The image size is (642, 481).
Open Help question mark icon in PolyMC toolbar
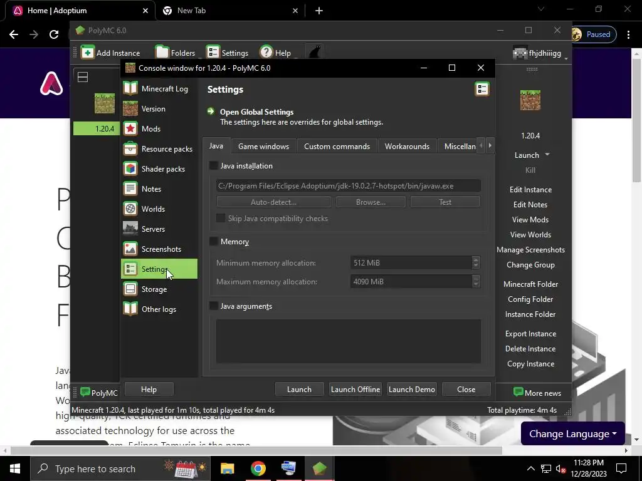(x=266, y=53)
